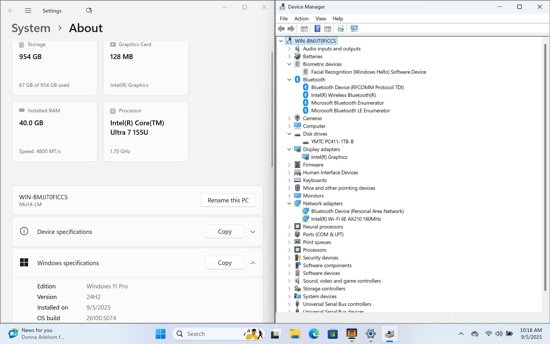Click the Show/Hide Action Pane toolbar icon
The image size is (550, 344).
click(x=327, y=29)
